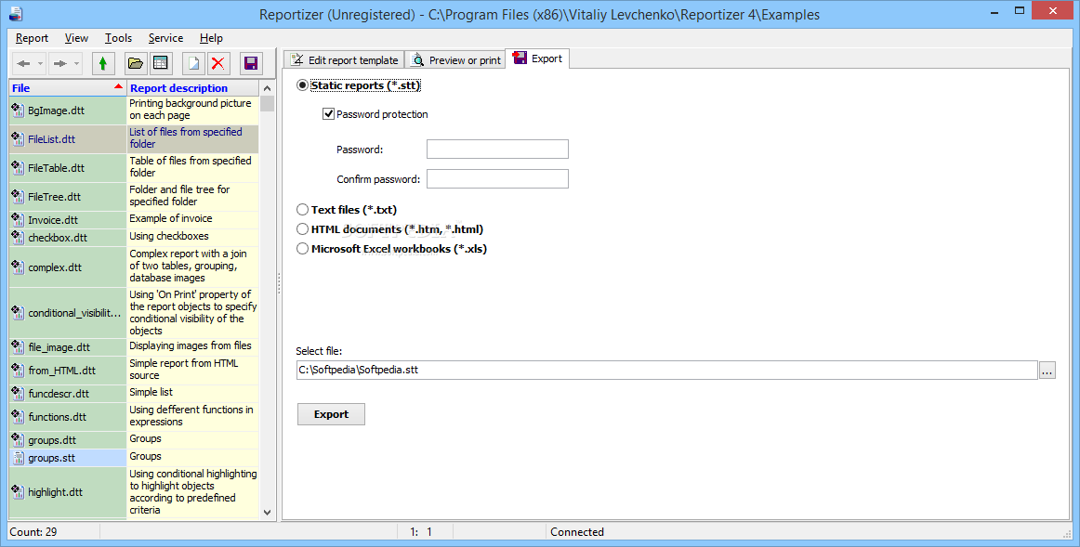
Task: Open the Tools menu
Action: coord(118,38)
